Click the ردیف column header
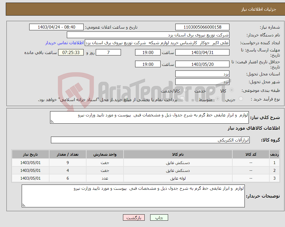 point(274,155)
